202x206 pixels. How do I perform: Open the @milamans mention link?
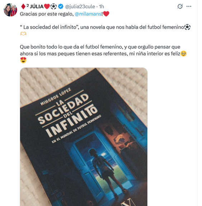pyautogui.click(x=88, y=14)
